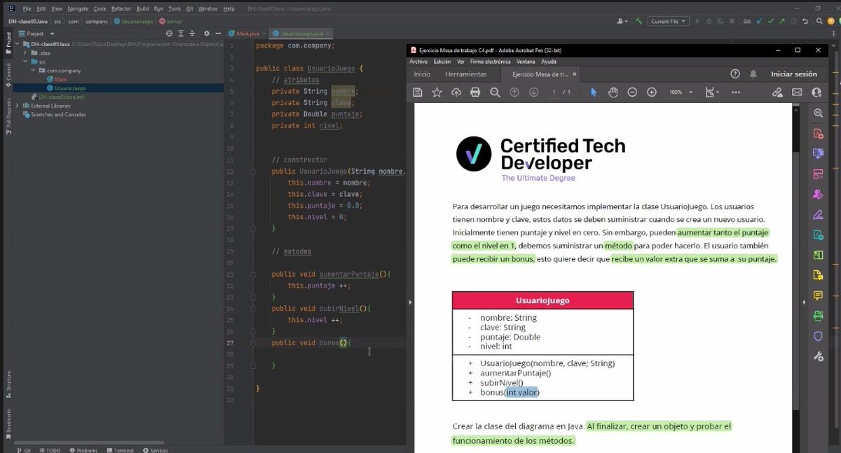Click the Git push arrow icon

[x=782, y=22]
